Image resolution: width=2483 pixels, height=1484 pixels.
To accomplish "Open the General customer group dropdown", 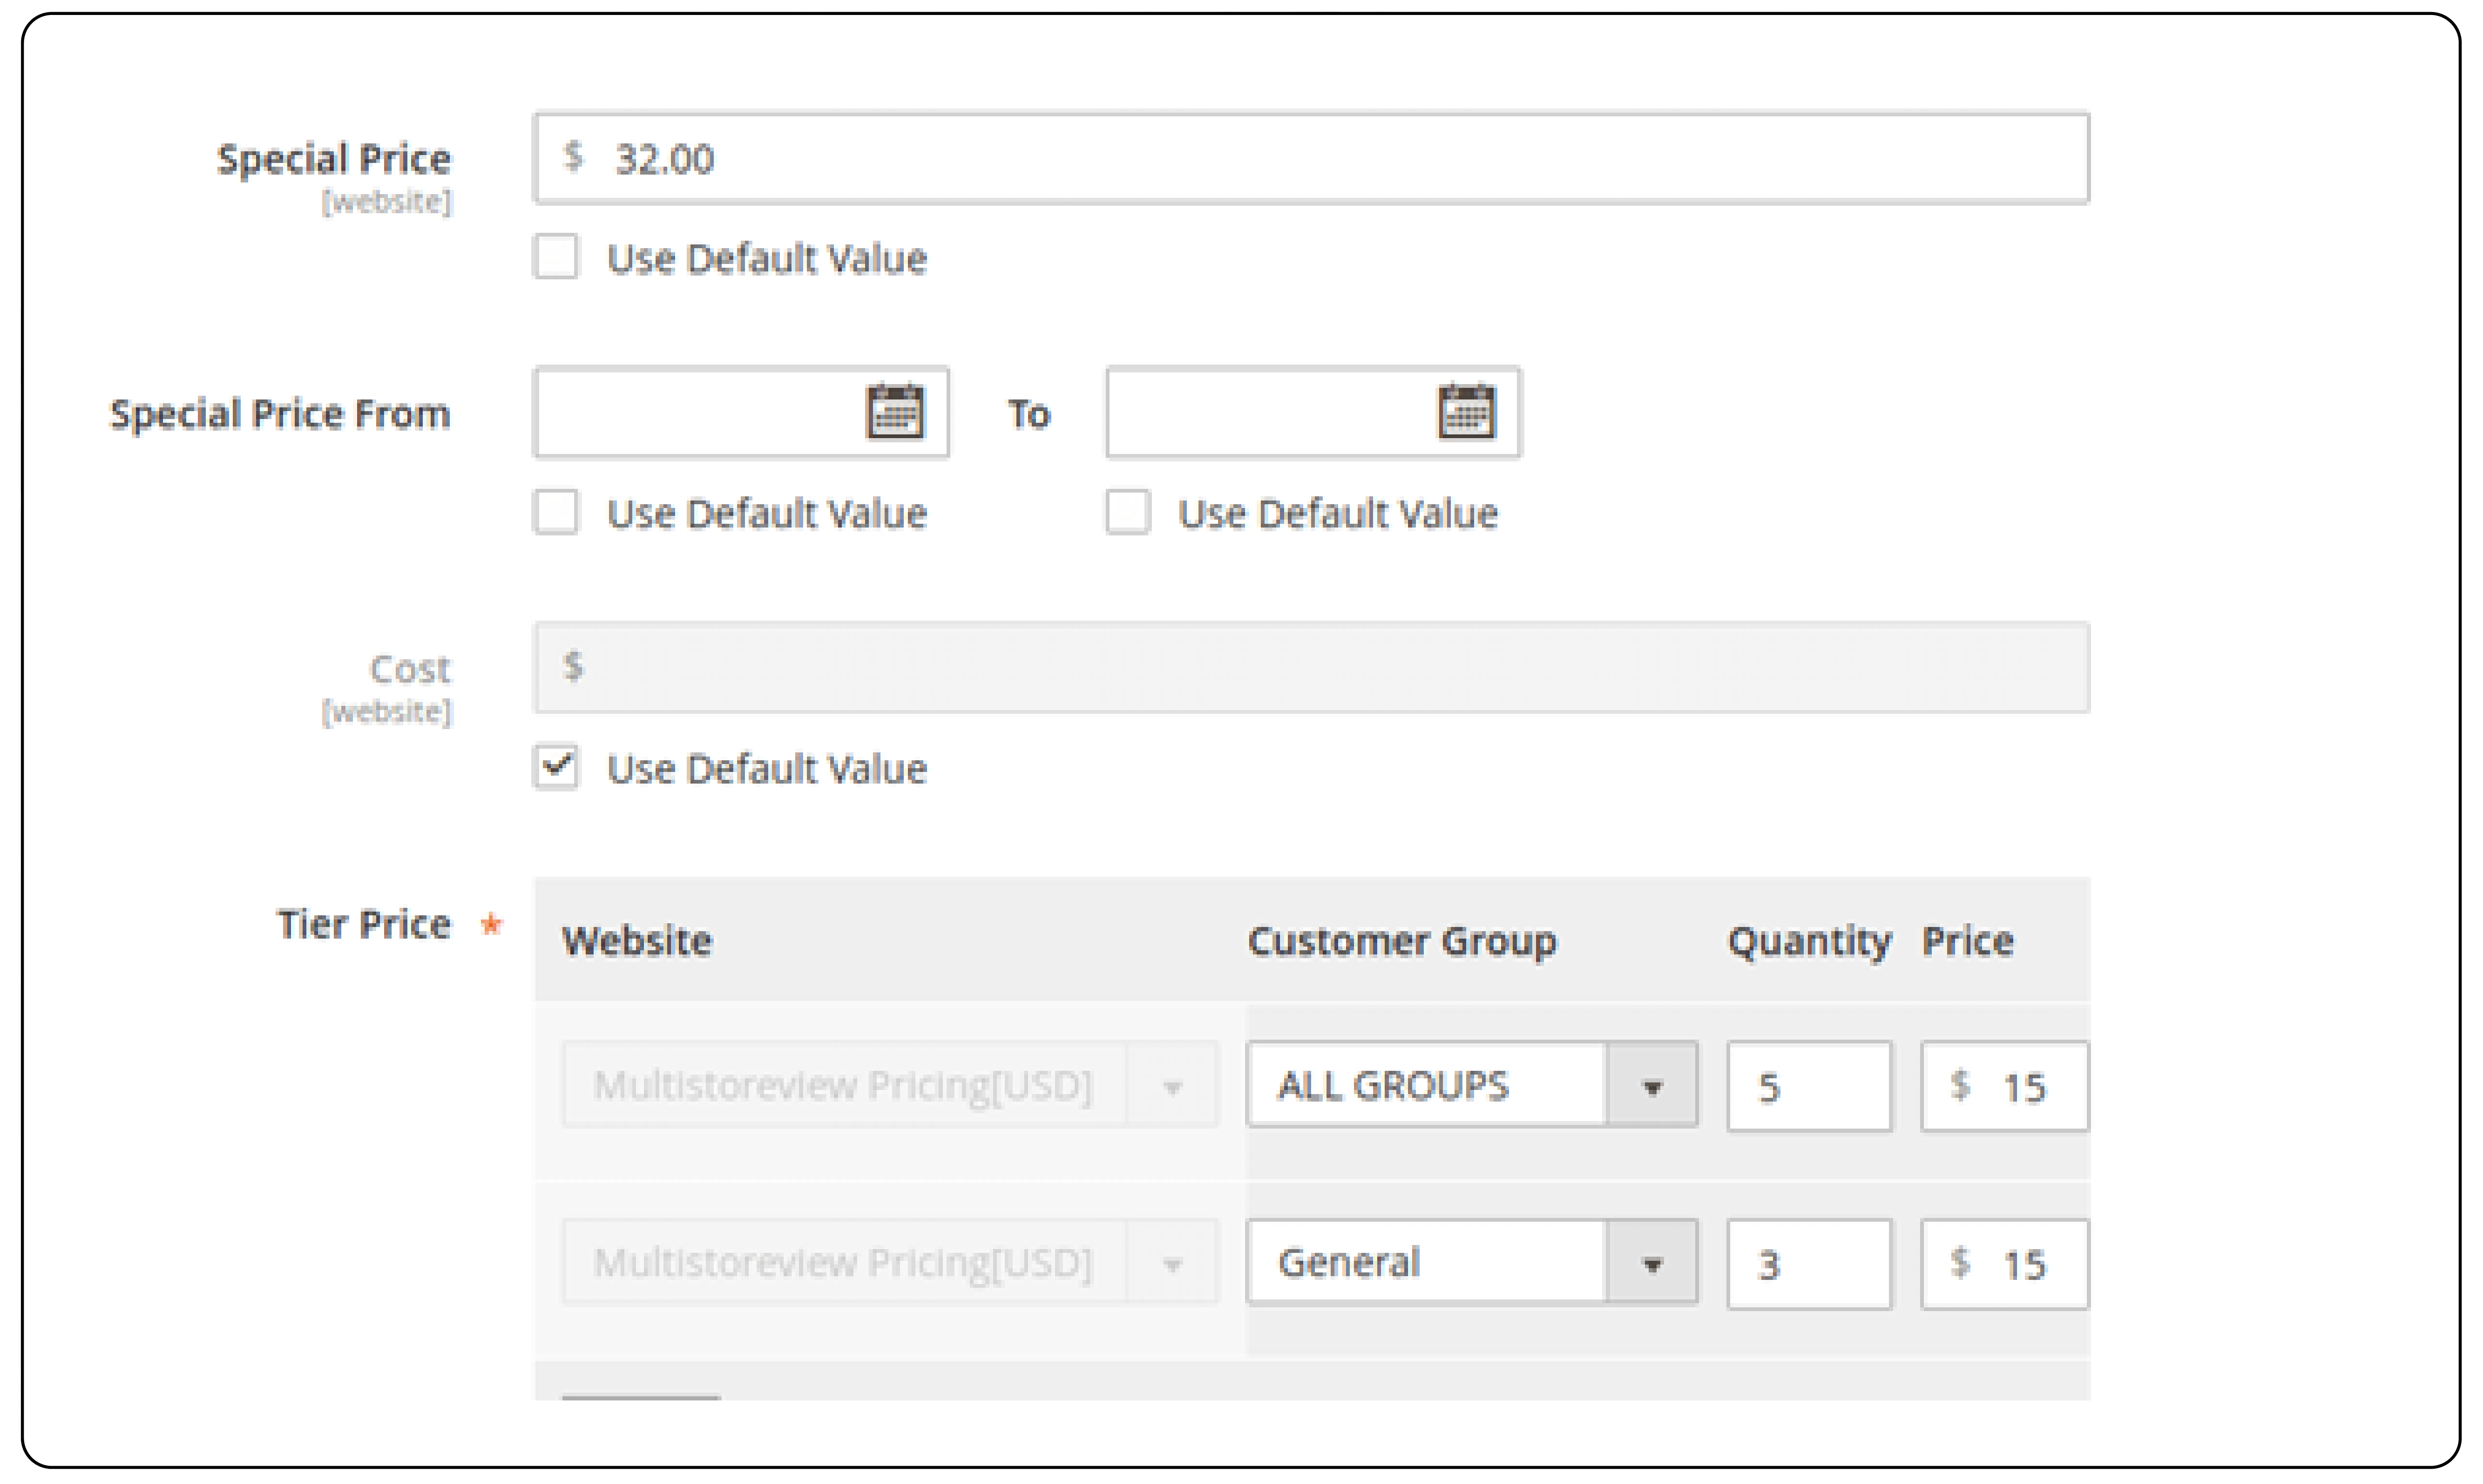I will click(x=1472, y=1262).
